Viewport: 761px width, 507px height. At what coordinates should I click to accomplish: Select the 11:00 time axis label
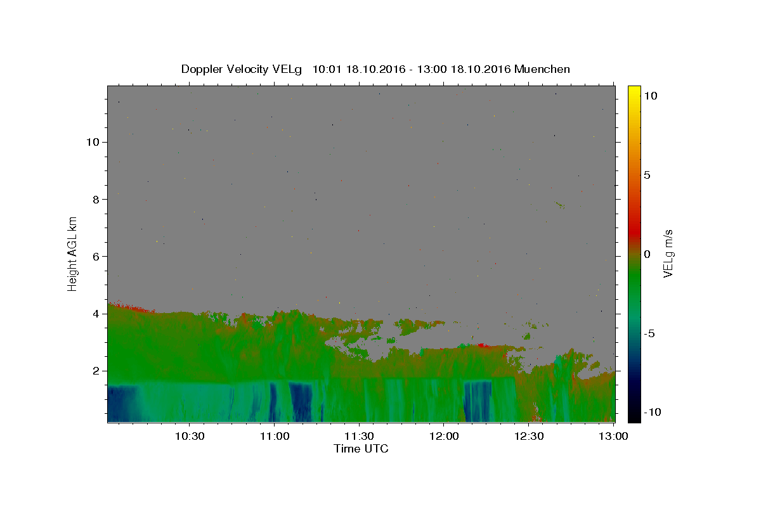click(275, 436)
